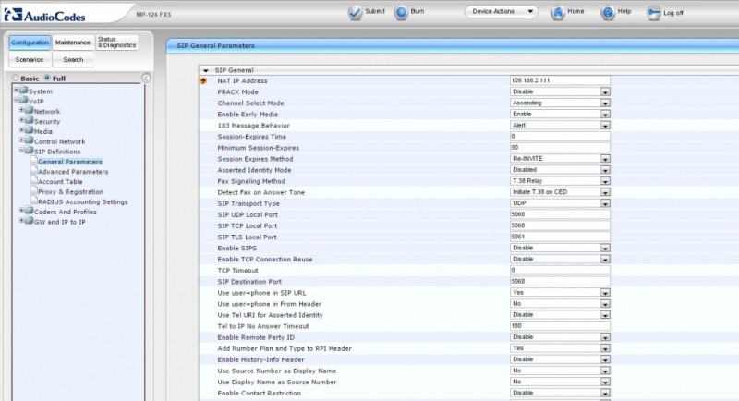Open the Channel Select Mode dropdown
The image size is (739, 401).
560,103
